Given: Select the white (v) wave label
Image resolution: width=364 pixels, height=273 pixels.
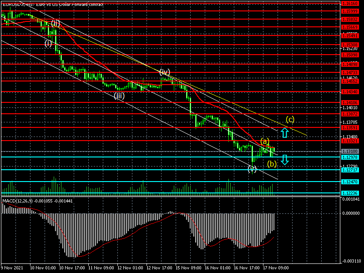Looking at the screenshot, I should tap(252, 169).
